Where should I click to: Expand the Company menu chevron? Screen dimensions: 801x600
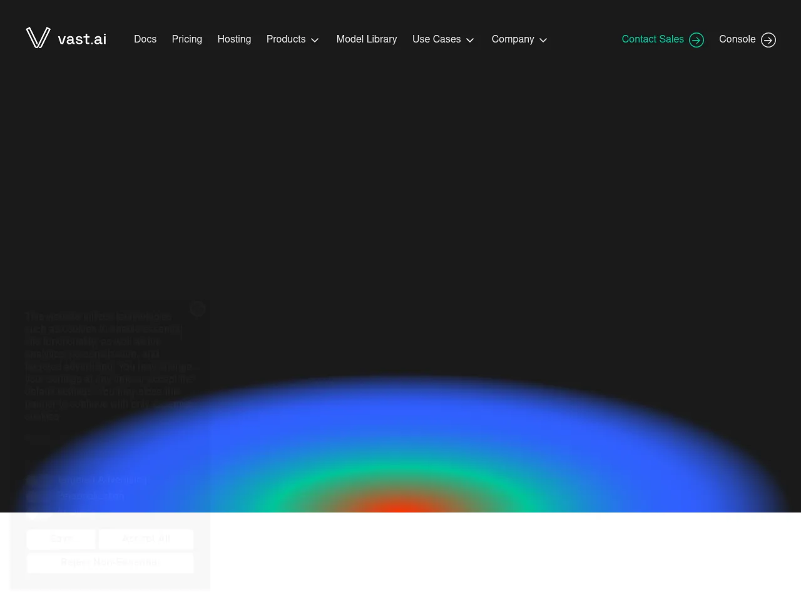coord(543,40)
